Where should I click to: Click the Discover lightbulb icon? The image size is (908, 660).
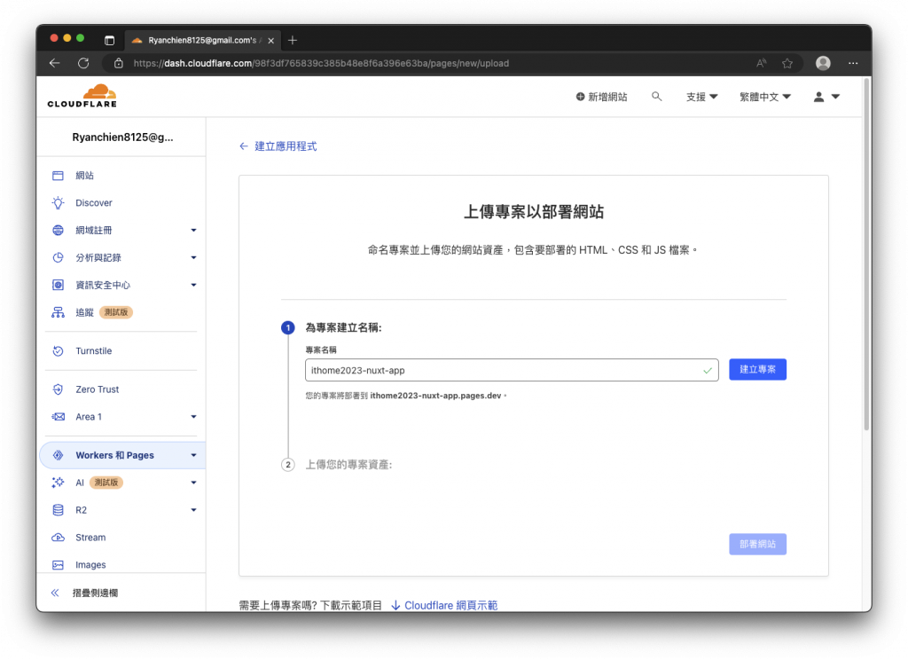pyautogui.click(x=58, y=203)
